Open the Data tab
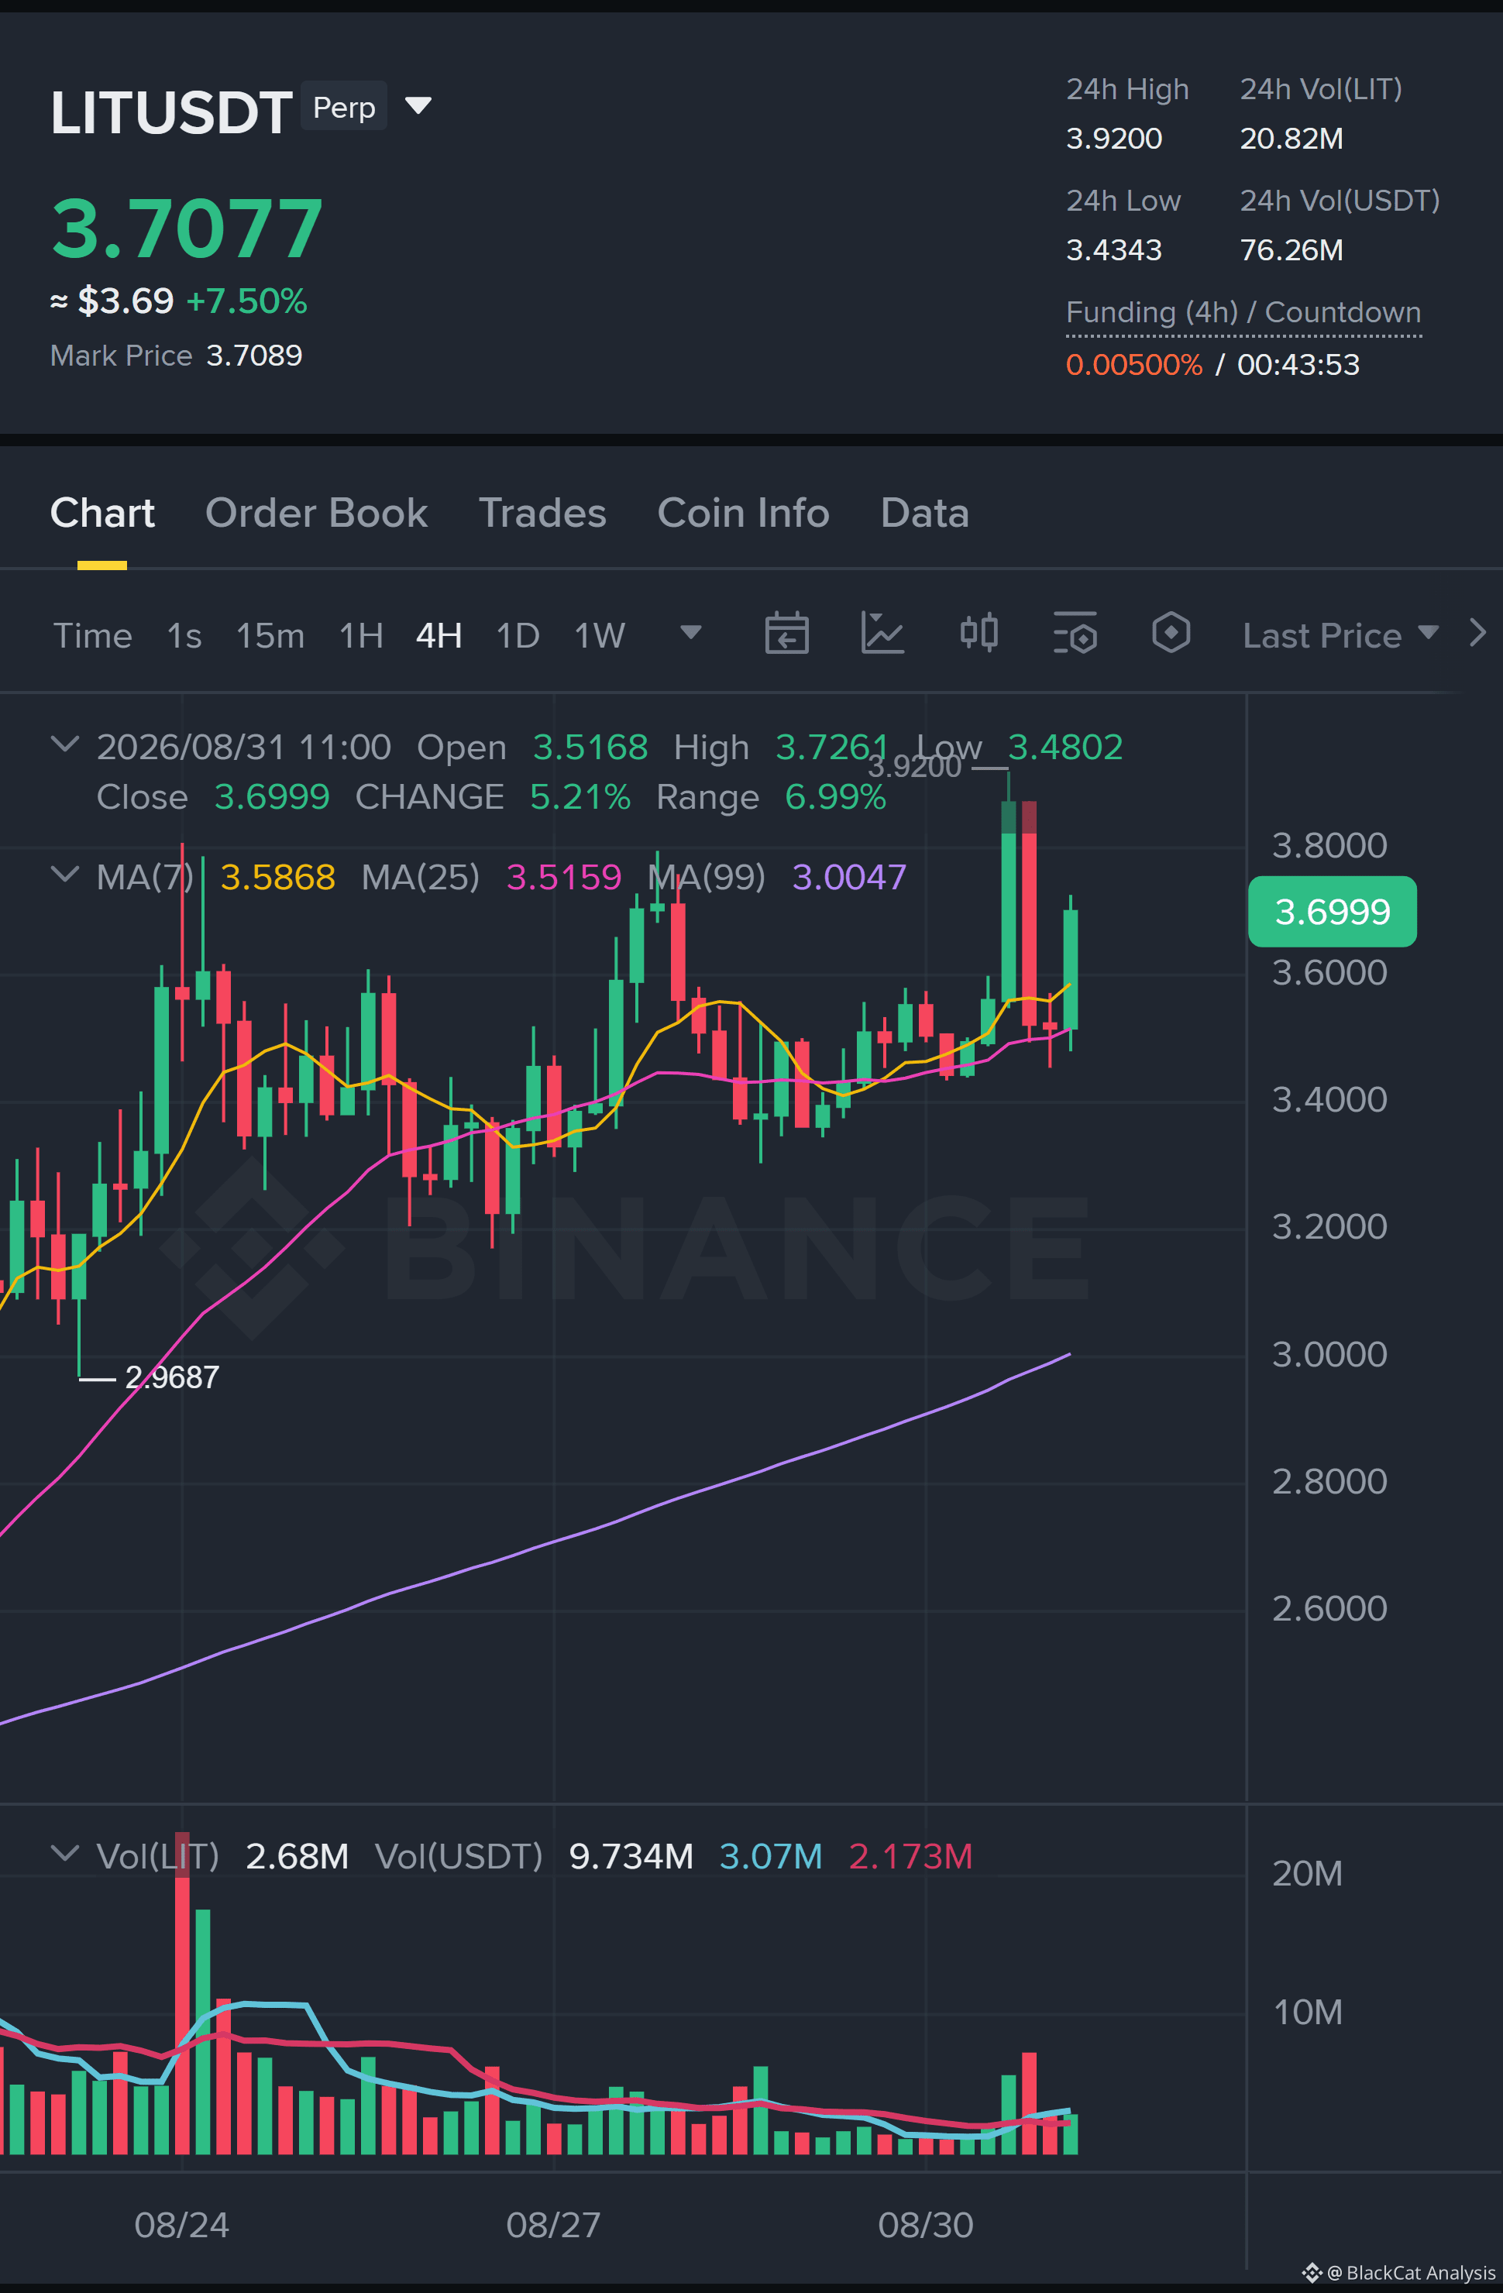The image size is (1503, 2293). [924, 513]
